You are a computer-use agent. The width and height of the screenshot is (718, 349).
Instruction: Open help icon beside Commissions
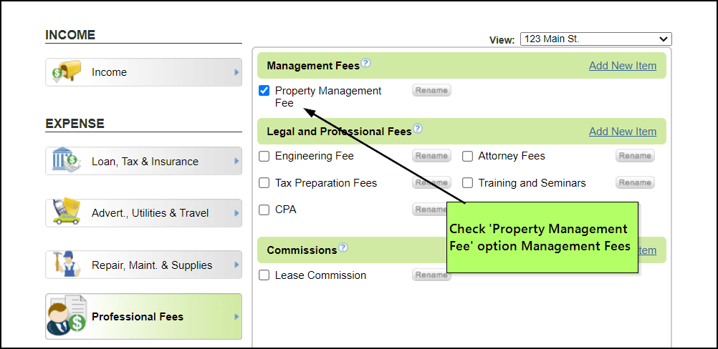click(343, 248)
